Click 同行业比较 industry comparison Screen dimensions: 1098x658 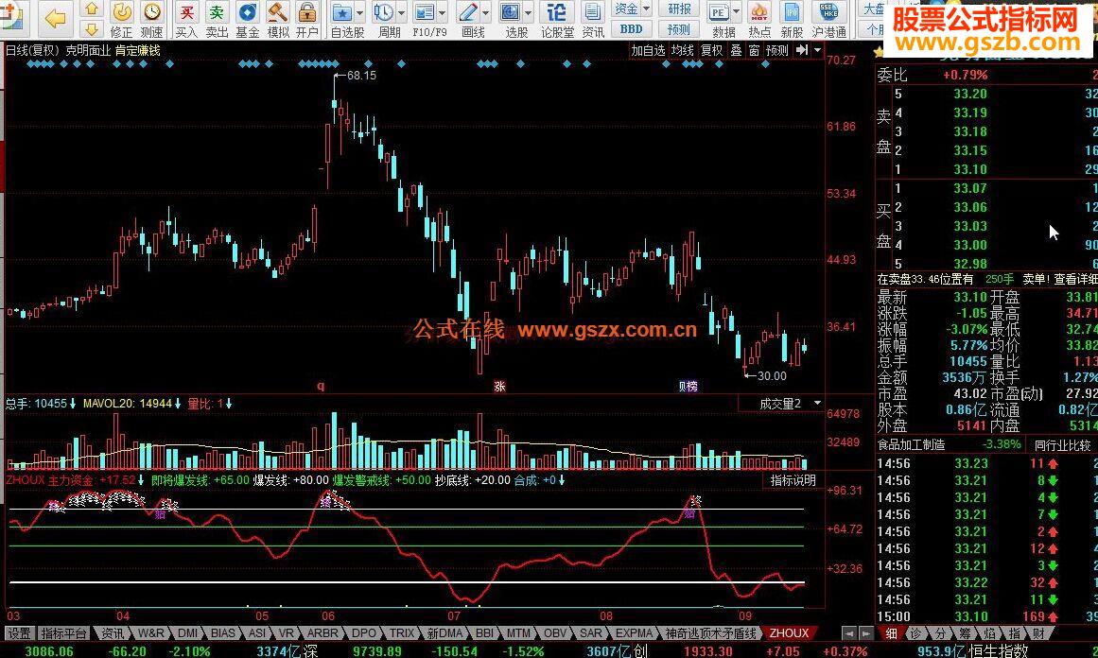click(x=1063, y=445)
